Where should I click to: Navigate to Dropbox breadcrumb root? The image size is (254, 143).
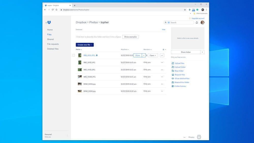click(x=81, y=22)
